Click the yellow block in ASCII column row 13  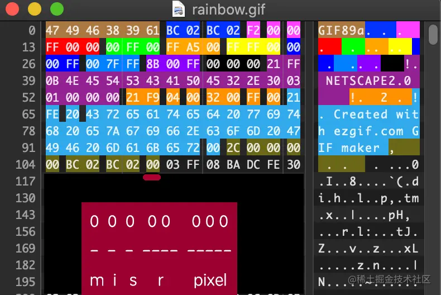pyautogui.click(x=400, y=46)
